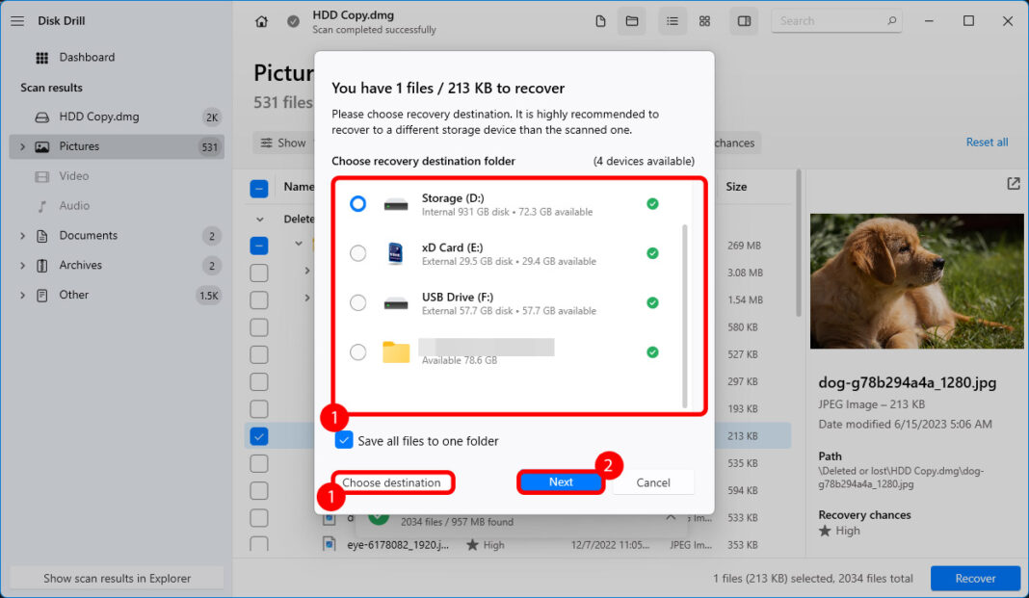Viewport: 1029px width, 598px height.
Task: Click the file view icon in toolbar
Action: click(x=600, y=21)
